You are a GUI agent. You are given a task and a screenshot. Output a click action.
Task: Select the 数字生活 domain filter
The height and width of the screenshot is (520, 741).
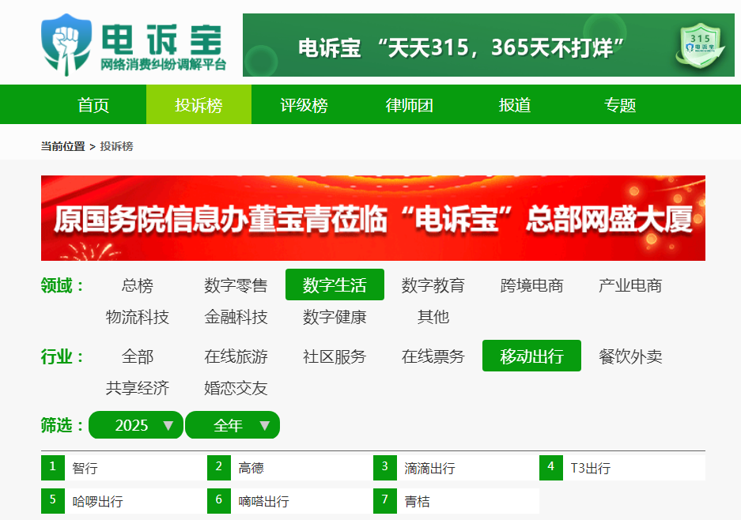pos(335,284)
